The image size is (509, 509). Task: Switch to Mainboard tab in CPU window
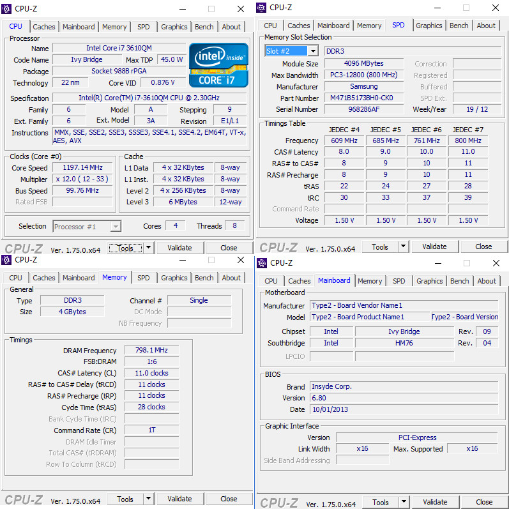(79, 27)
